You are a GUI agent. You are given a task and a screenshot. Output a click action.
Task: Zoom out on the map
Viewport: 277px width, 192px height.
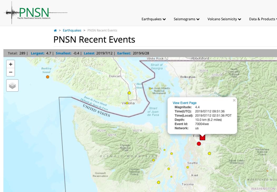pos(11,72)
